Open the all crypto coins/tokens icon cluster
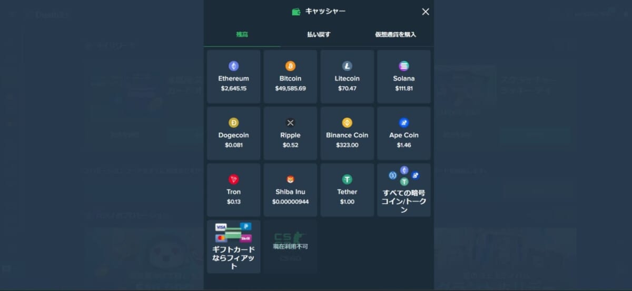 (x=404, y=176)
